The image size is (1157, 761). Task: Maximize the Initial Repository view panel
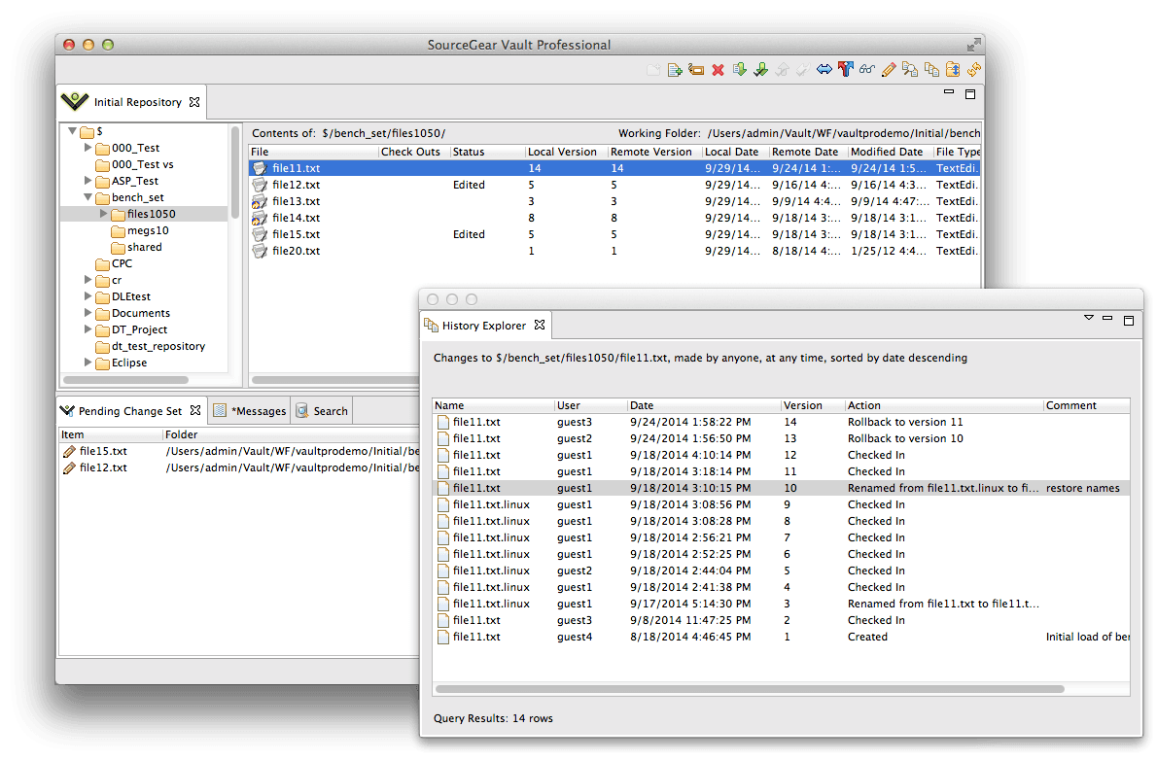970,94
